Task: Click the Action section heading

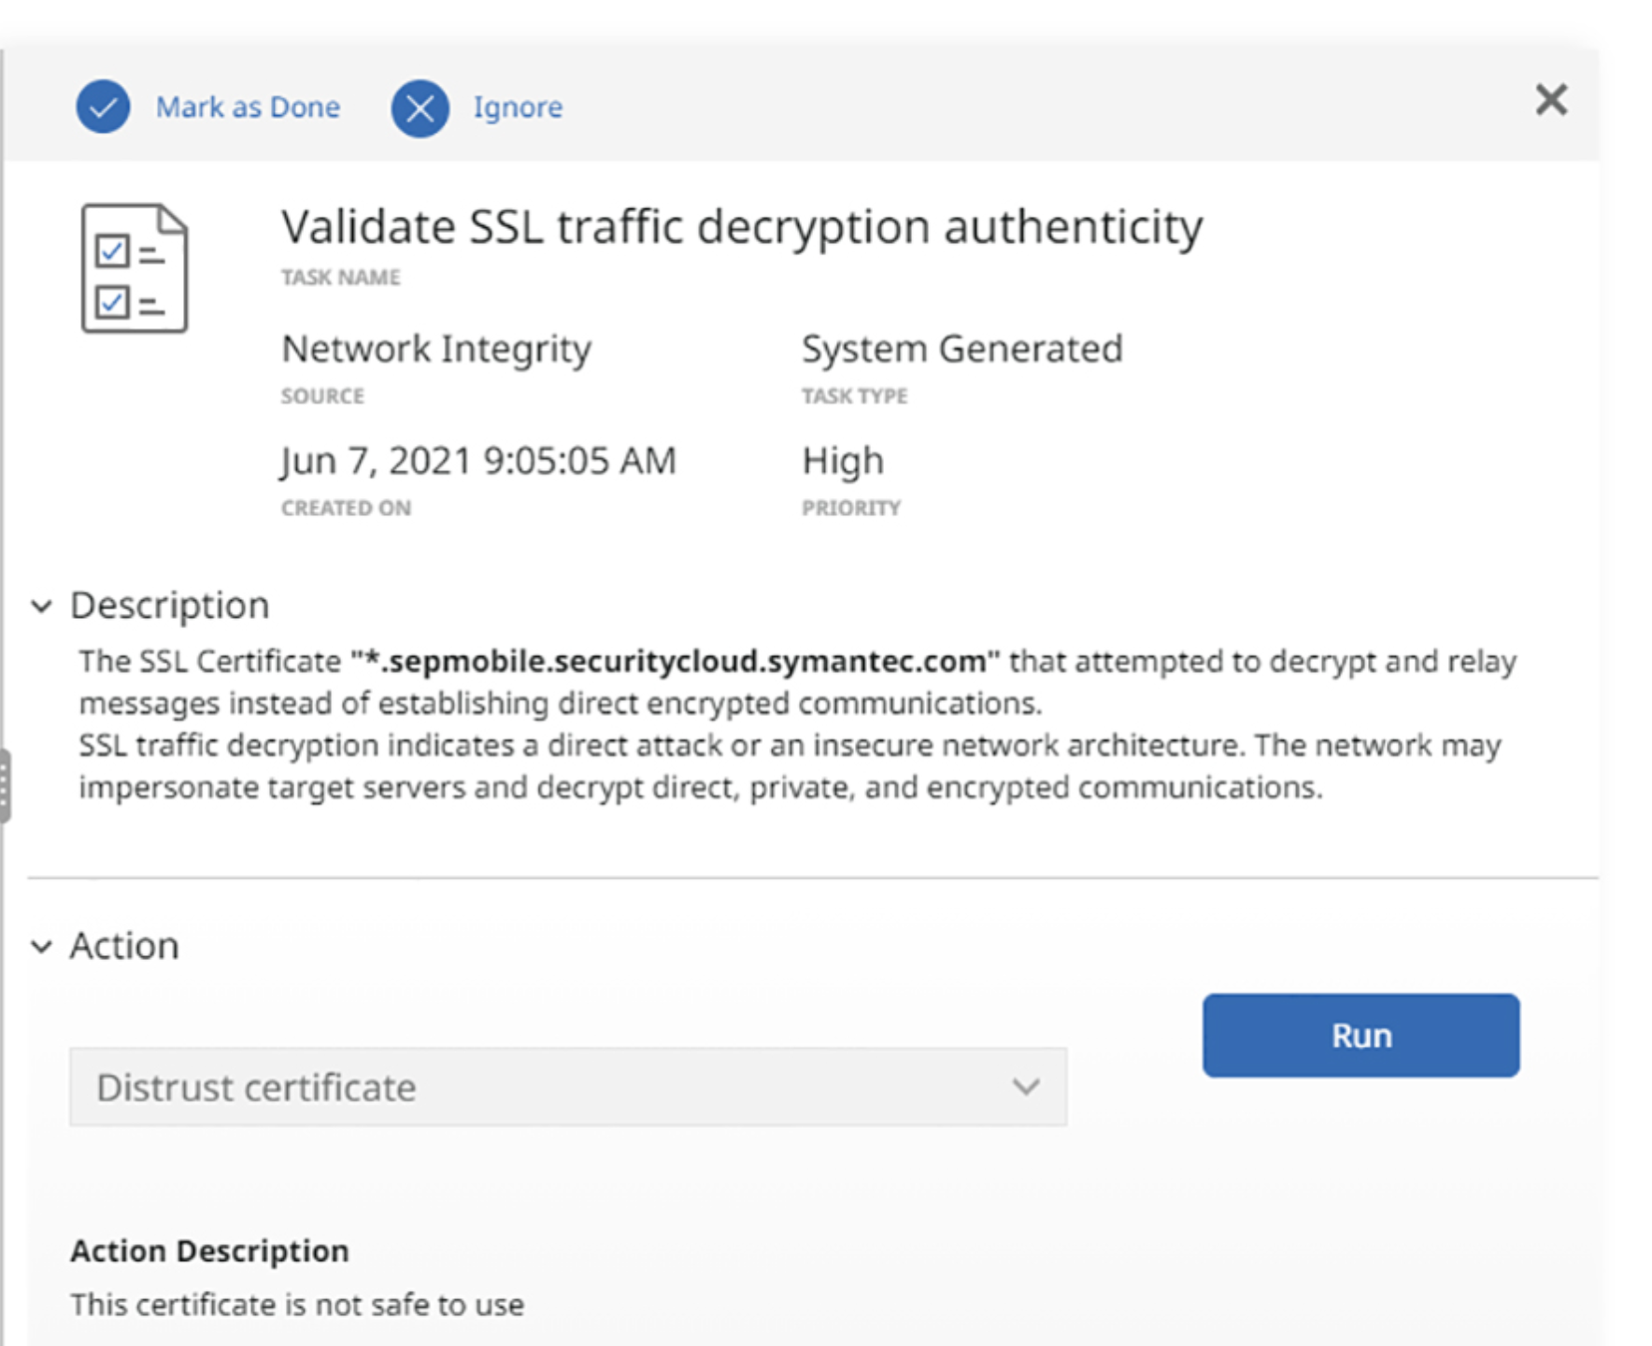Action: pos(124,946)
